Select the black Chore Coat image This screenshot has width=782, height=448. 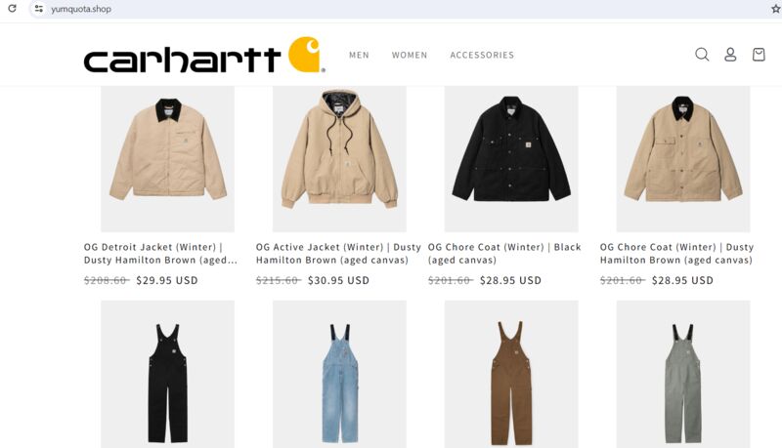click(x=511, y=159)
